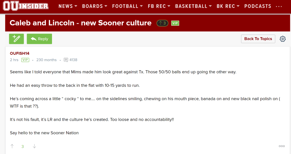
Task: Expand the News dropdown menu
Action: [x=68, y=6]
